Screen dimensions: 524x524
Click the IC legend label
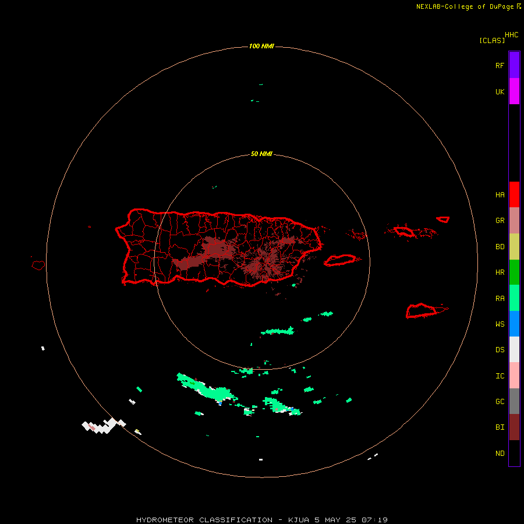coord(500,376)
